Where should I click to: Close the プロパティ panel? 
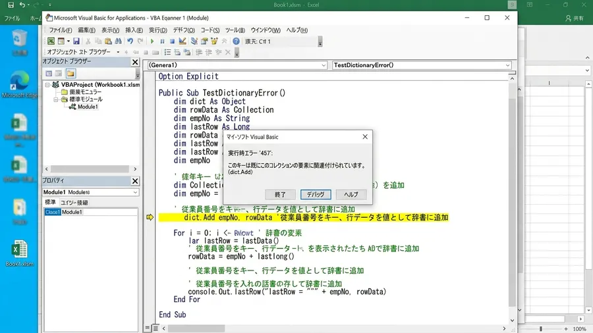[x=135, y=181]
